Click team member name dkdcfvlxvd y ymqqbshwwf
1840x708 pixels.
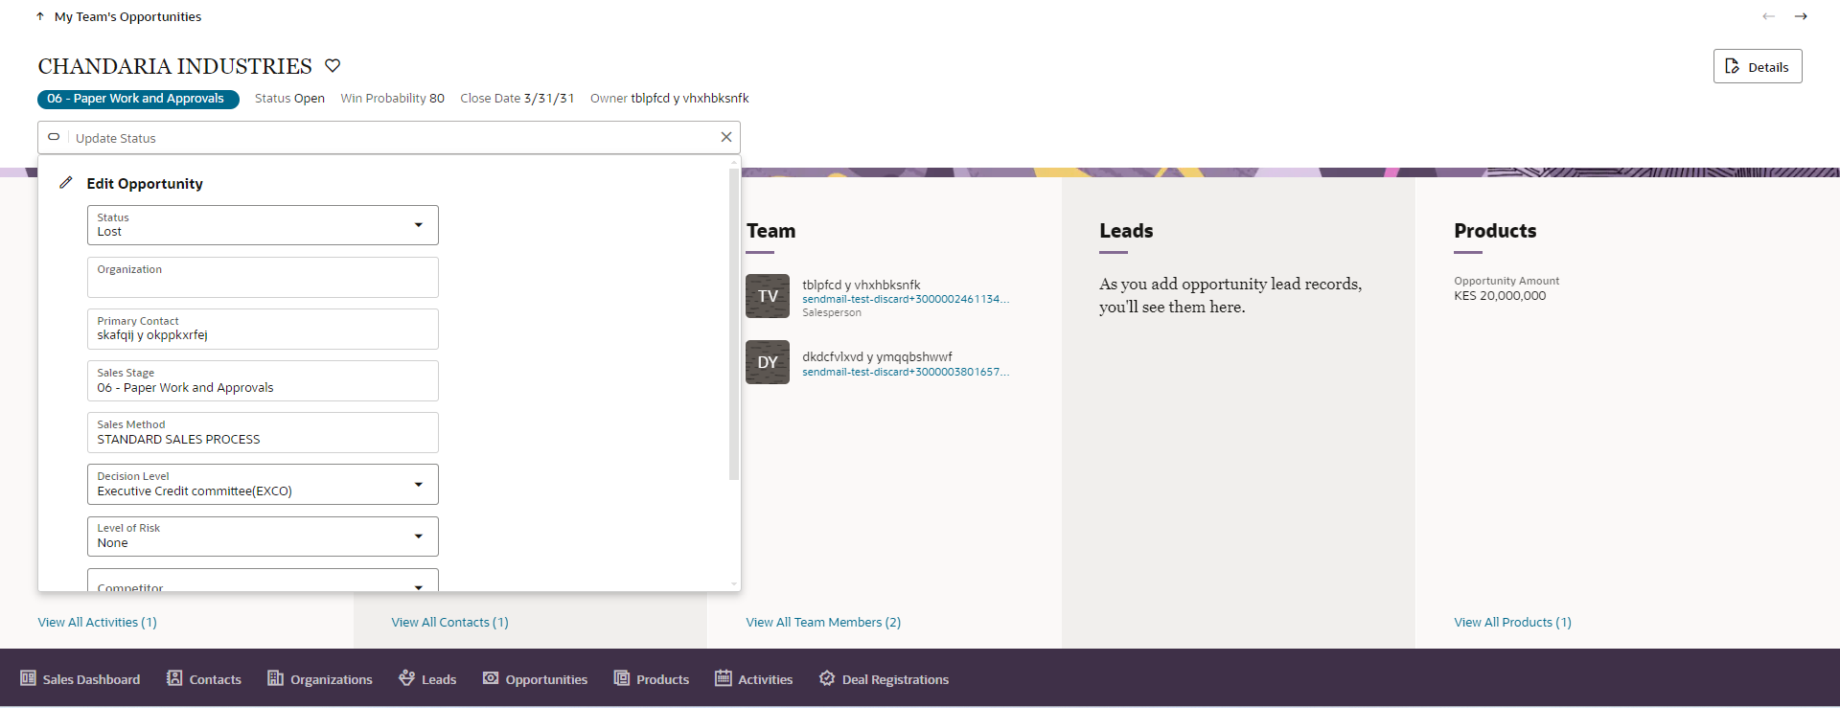877,356
